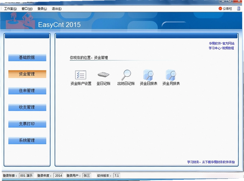The height and width of the screenshot is (181, 244).
Task: Click the EasyCnt island logo image
Action: pyautogui.click(x=20, y=20)
